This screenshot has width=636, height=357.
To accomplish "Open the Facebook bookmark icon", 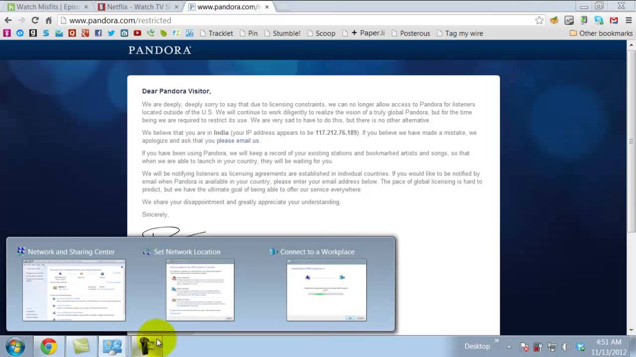I will [98, 33].
